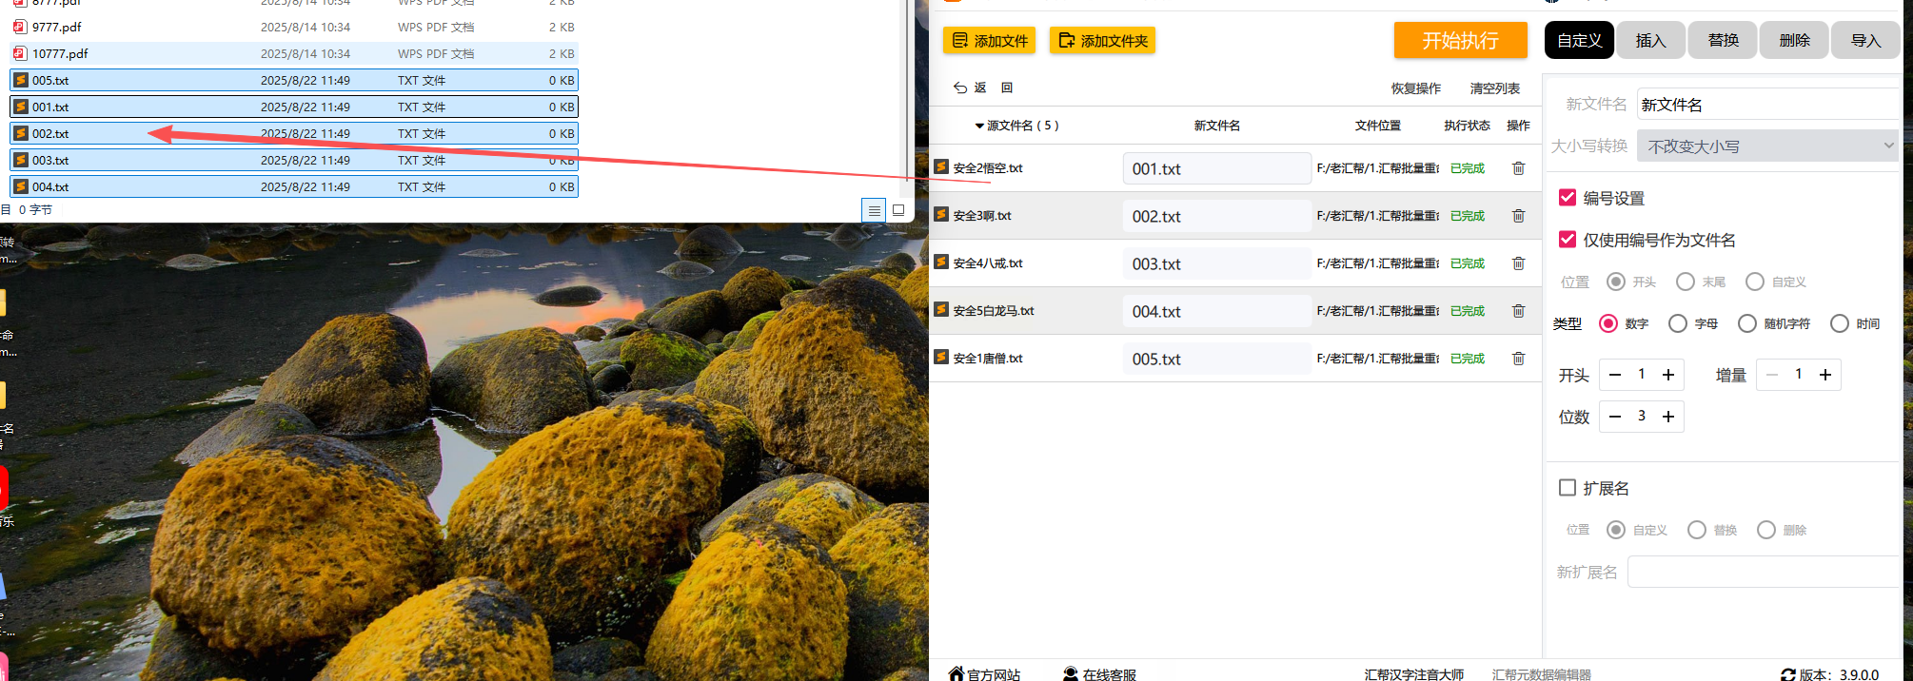Image resolution: width=1913 pixels, height=681 pixels.
Task: Click the file icon of 安全1唐僧.txt
Action: pyautogui.click(x=941, y=357)
